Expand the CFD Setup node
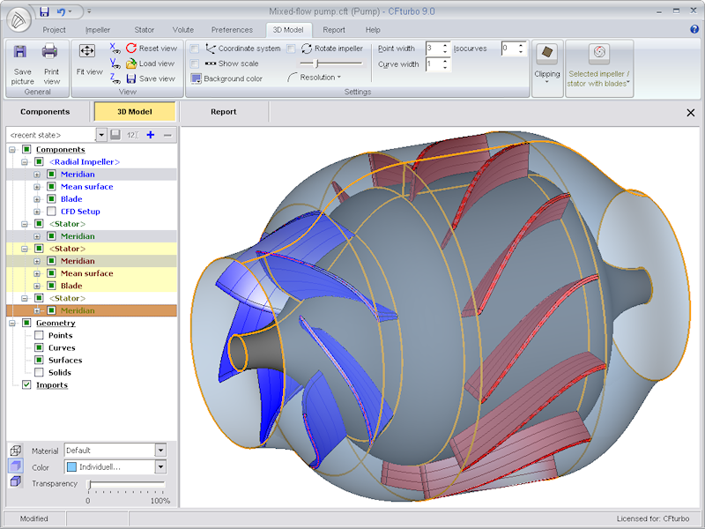Image resolution: width=705 pixels, height=529 pixels. pos(37,212)
